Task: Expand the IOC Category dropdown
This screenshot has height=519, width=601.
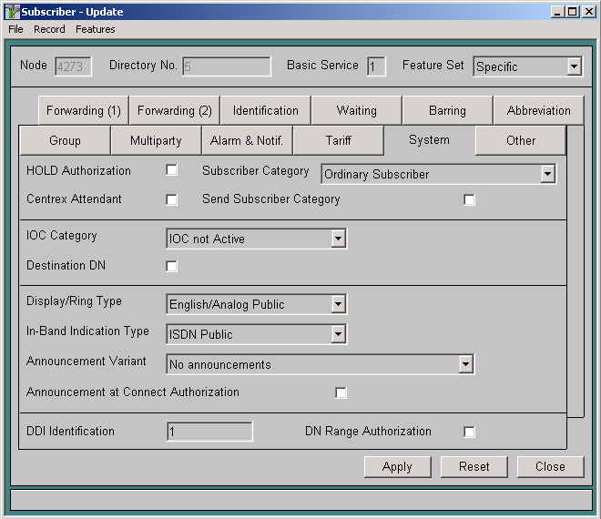Action: pos(338,239)
